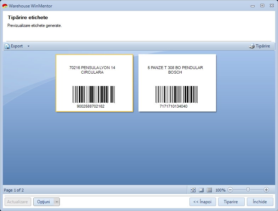Select the fit page width view icon
Image resolution: width=278 pixels, height=211 pixels.
click(193, 190)
